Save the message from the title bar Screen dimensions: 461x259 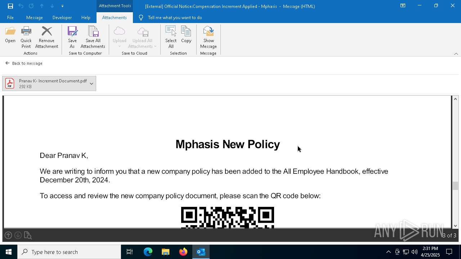point(10,6)
